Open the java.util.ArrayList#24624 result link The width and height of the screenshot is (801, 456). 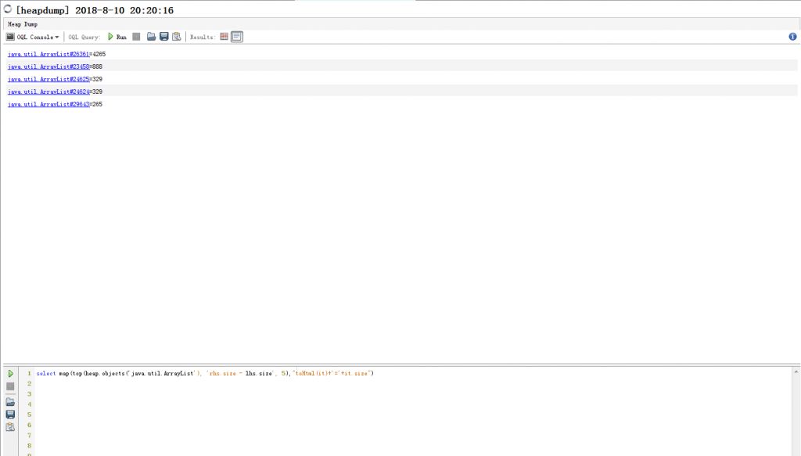tap(48, 92)
